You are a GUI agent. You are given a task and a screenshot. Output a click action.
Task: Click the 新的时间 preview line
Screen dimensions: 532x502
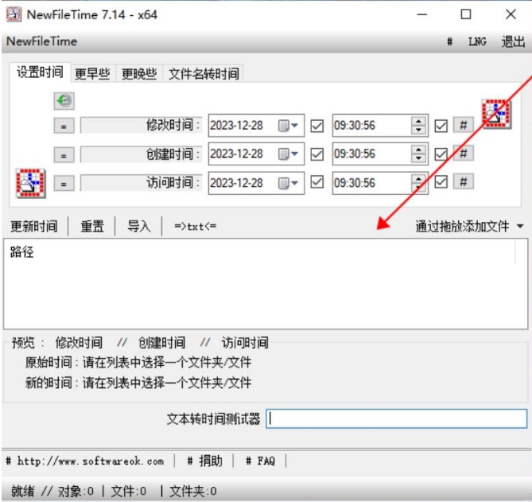(x=138, y=383)
